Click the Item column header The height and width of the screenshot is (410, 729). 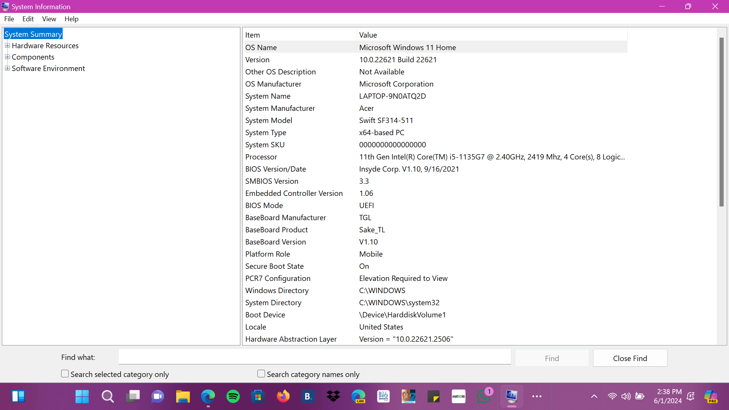point(300,35)
